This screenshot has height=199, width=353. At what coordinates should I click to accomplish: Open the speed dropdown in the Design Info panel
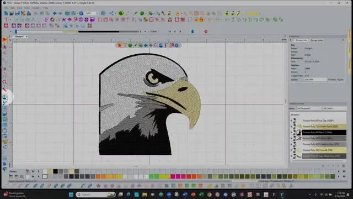pos(315,80)
